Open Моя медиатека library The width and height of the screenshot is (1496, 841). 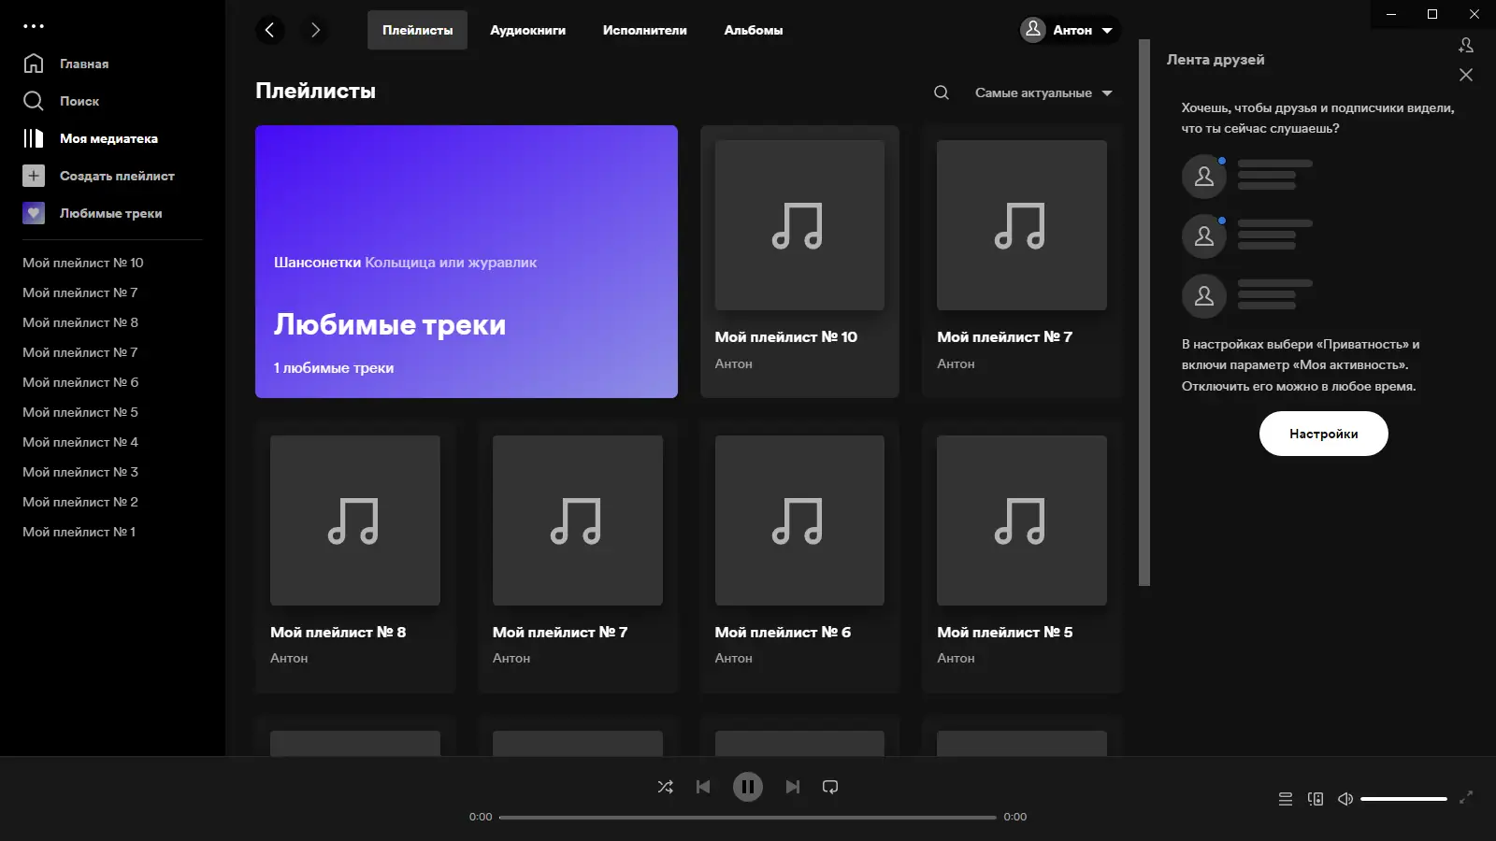[x=108, y=138]
